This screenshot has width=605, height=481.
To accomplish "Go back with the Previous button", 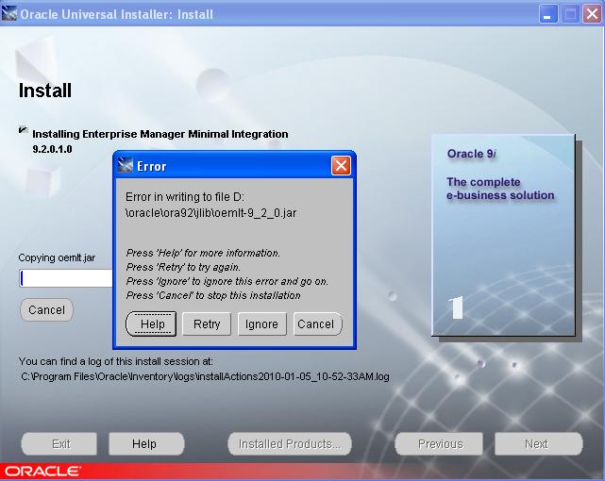I will click(440, 443).
